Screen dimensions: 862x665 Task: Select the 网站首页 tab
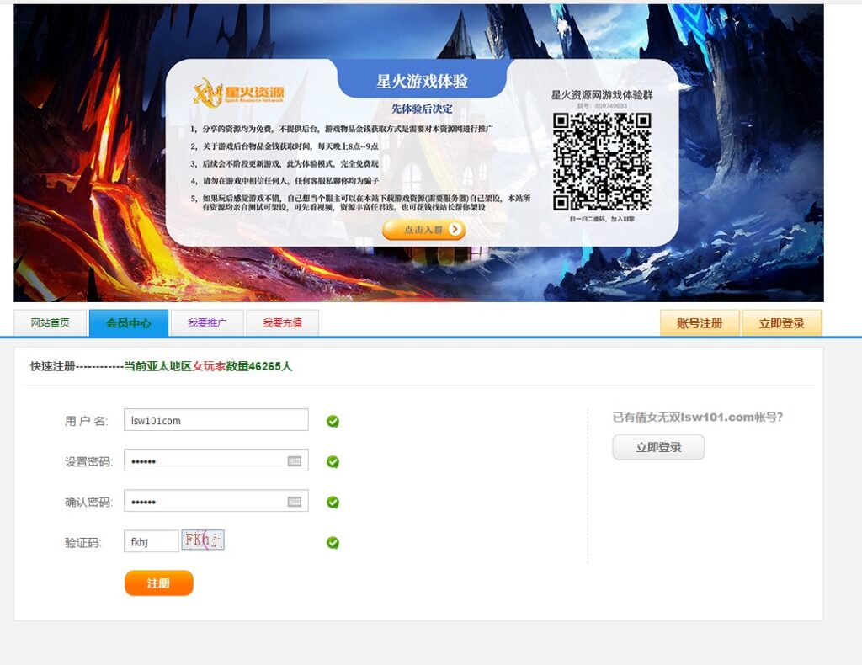coord(49,322)
